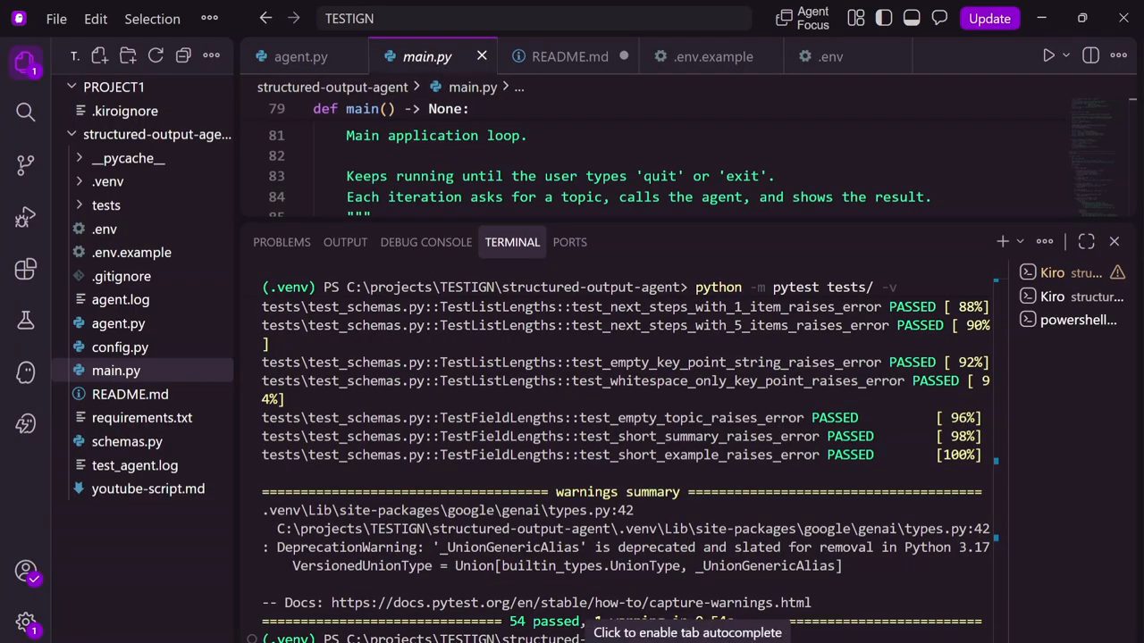Click the New Folder icon in Explorer
The height and width of the screenshot is (643, 1144).
click(128, 56)
